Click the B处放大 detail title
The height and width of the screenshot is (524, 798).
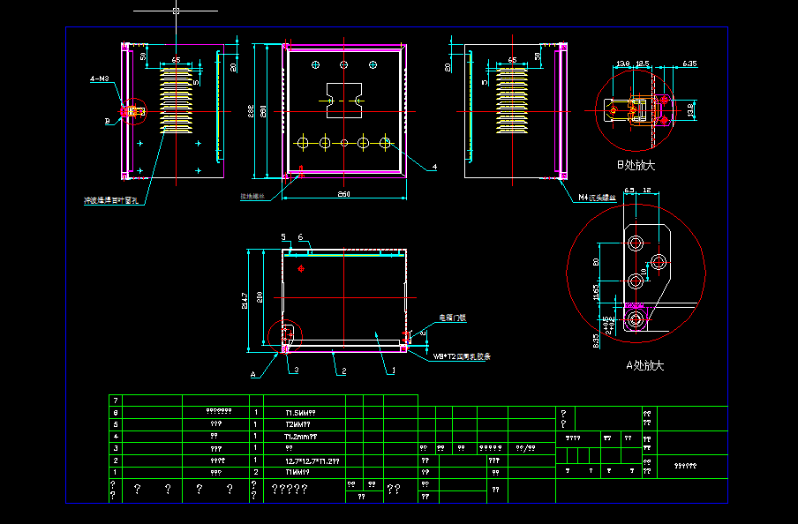636,165
